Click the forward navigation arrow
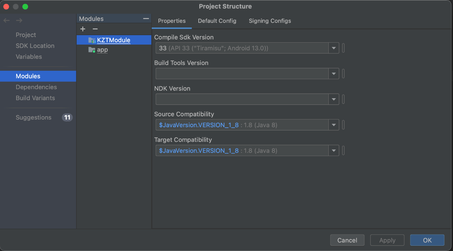This screenshot has width=453, height=251. [x=19, y=21]
